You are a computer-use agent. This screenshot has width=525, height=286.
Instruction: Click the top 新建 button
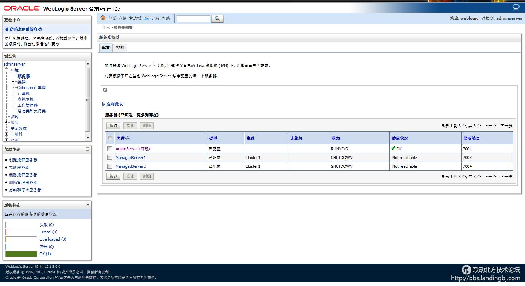pos(113,125)
